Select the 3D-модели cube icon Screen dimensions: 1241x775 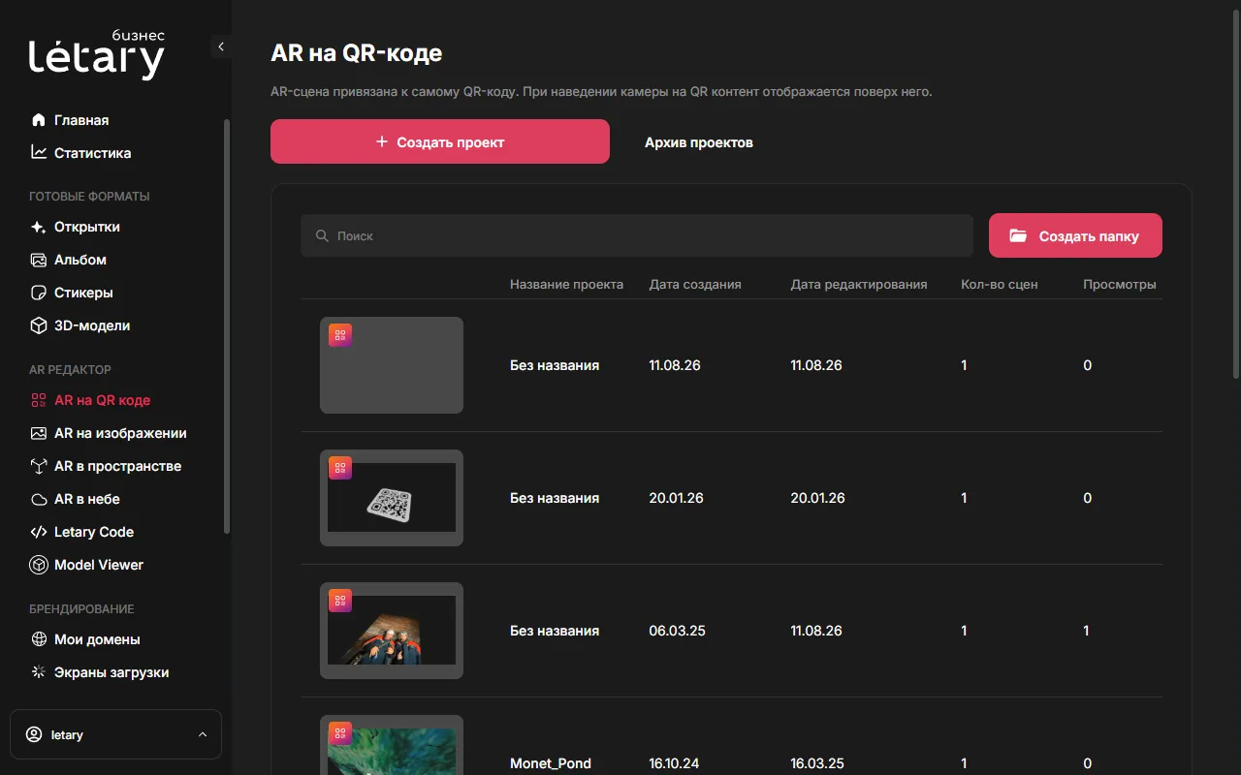click(x=39, y=325)
